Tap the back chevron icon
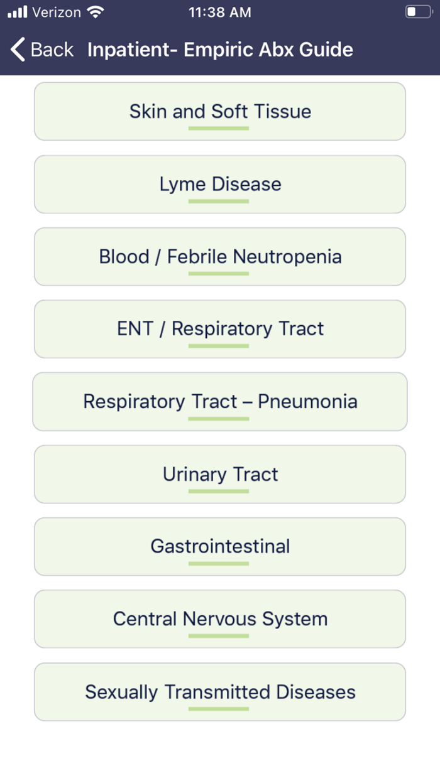 (x=16, y=49)
